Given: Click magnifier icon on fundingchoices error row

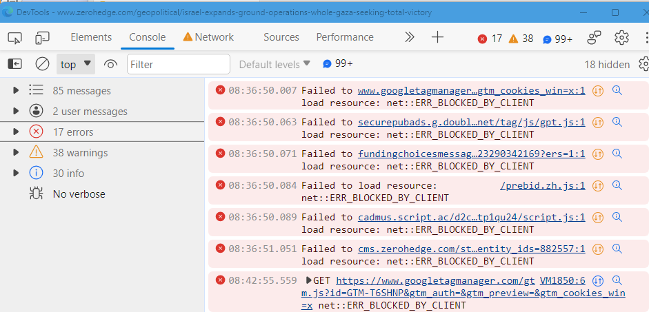Looking at the screenshot, I should (x=617, y=154).
